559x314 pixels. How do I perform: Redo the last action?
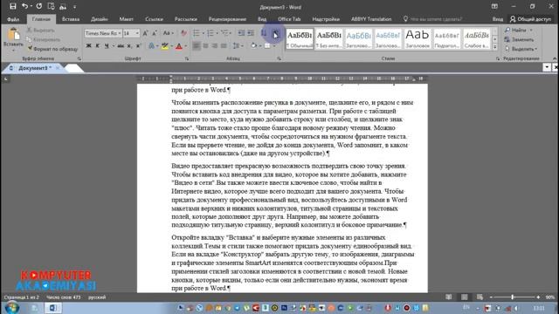tap(38, 6)
